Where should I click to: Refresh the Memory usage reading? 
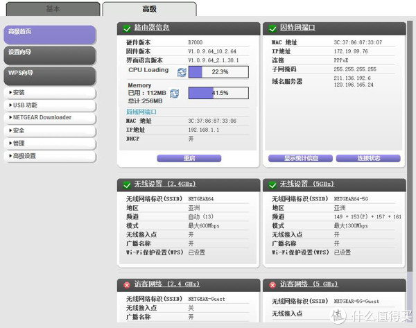click(x=174, y=93)
